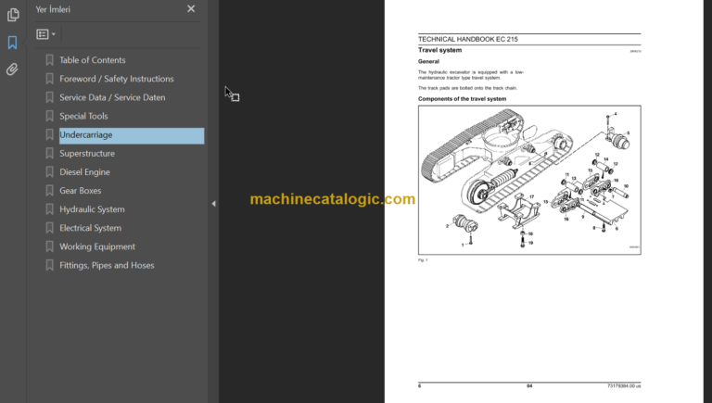The height and width of the screenshot is (403, 712).
Task: Open the page thumbnails panel icon
Action: click(x=13, y=15)
